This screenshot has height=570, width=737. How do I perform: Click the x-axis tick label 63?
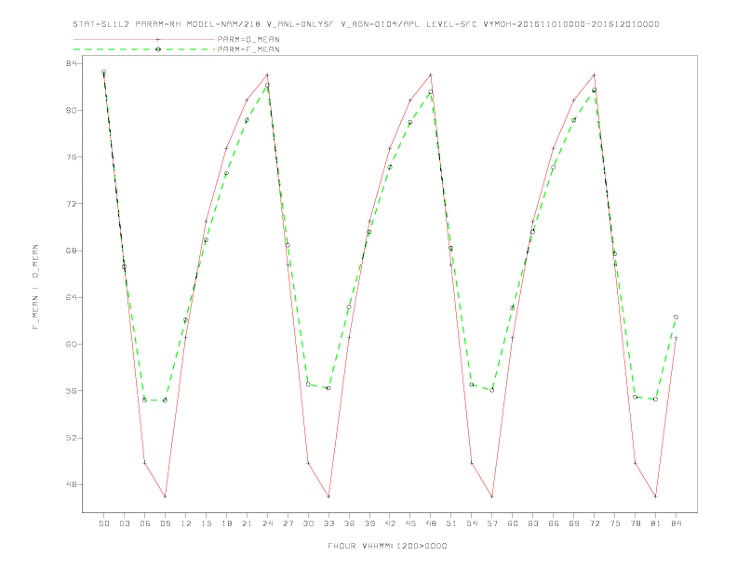click(x=533, y=523)
